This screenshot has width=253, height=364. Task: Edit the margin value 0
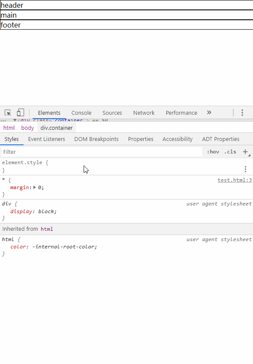39,187
